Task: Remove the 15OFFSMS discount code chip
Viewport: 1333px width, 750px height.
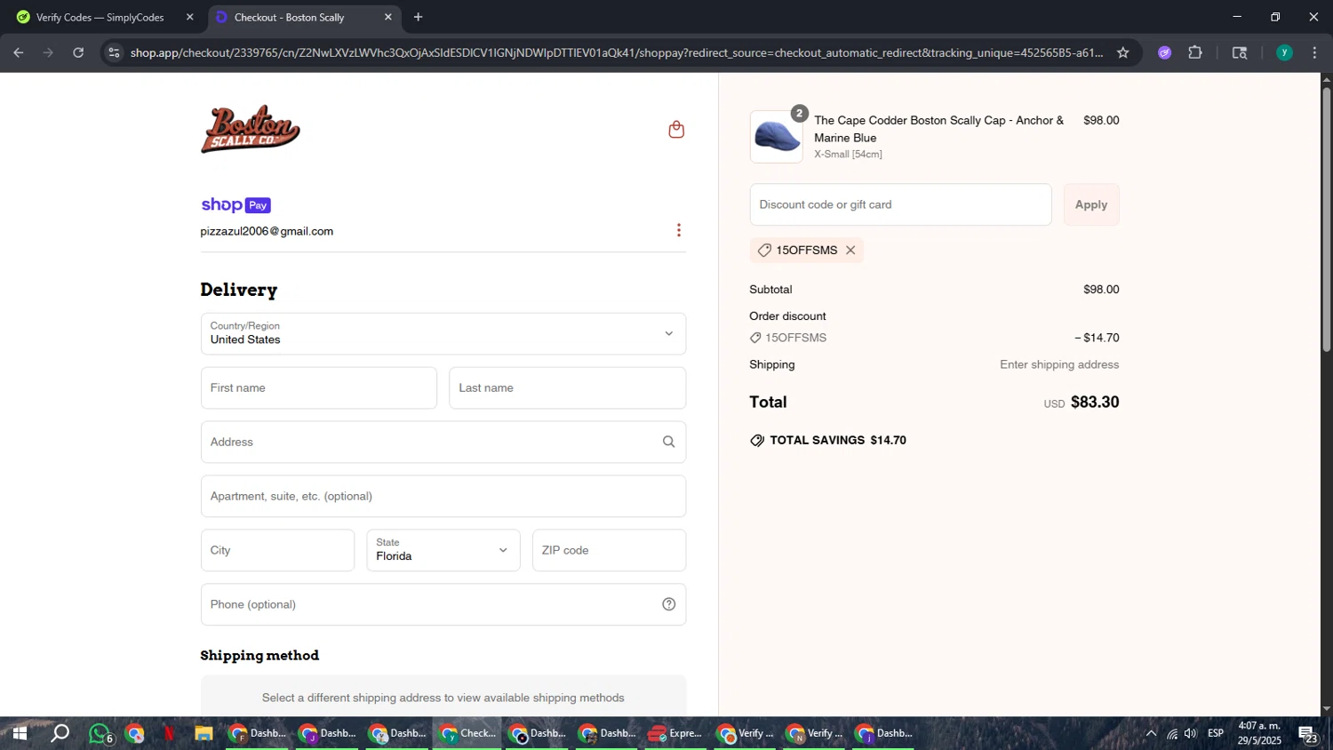Action: [850, 251]
